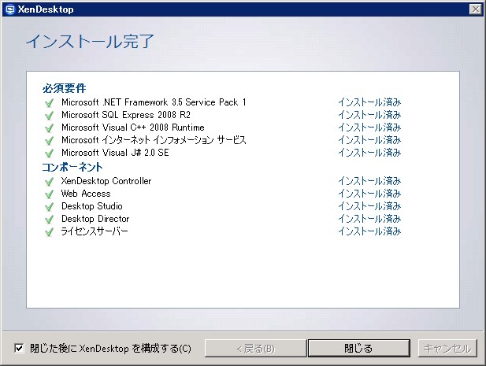Click the checkmark beside .NET Framework 3.5
Viewport: 486px width, 366px height.
point(49,102)
